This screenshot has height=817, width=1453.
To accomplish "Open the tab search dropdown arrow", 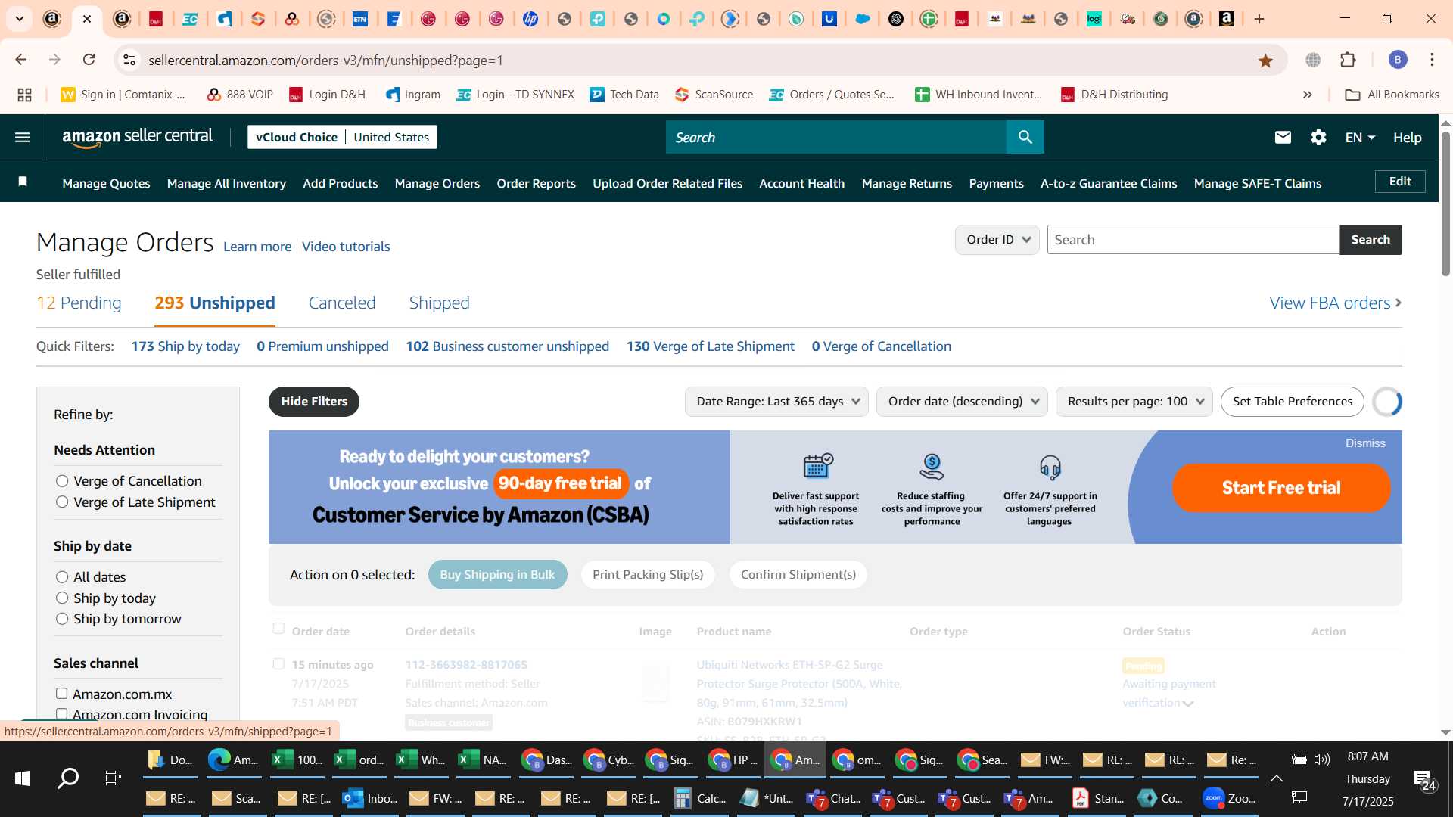I will 20,19.
